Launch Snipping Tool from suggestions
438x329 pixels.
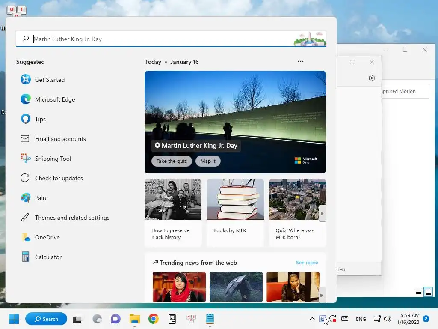[x=25, y=159]
